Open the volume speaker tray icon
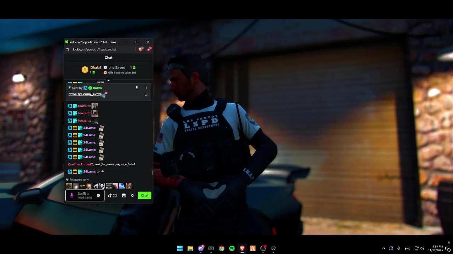The width and height of the screenshot is (453, 254). (x=422, y=248)
